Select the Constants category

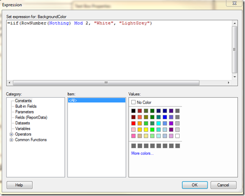(23, 101)
